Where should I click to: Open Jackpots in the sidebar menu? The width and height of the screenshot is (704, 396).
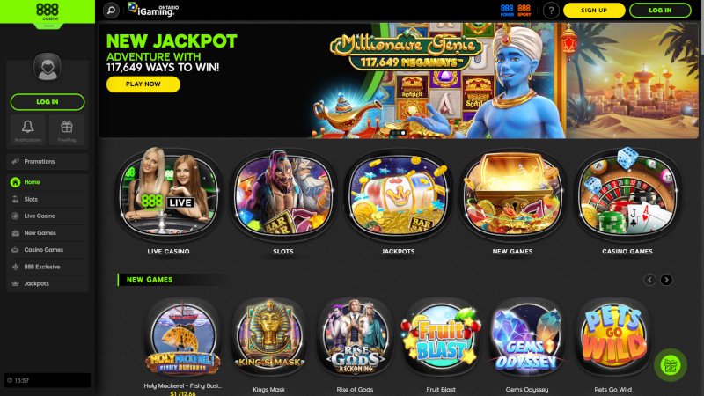point(48,283)
